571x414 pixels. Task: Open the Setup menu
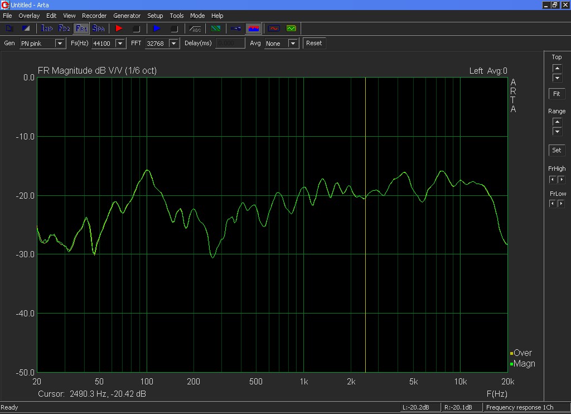[x=155, y=16]
